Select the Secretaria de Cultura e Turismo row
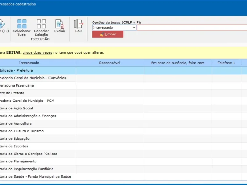247x185 pixels. [22, 131]
